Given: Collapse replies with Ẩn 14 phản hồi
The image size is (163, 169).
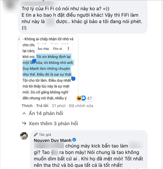Looking at the screenshot, I should coord(43,113).
